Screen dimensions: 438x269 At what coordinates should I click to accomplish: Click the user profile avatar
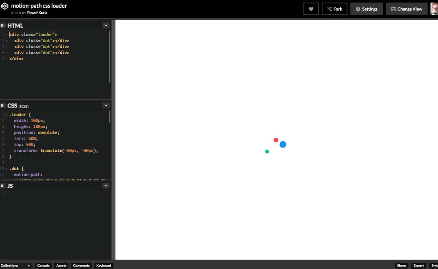tap(434, 9)
